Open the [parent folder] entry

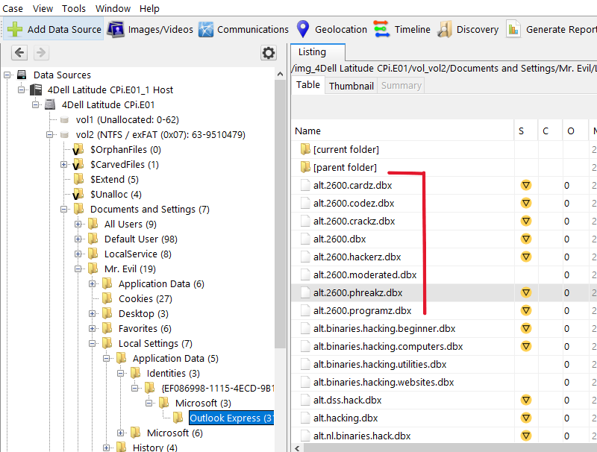click(x=345, y=167)
